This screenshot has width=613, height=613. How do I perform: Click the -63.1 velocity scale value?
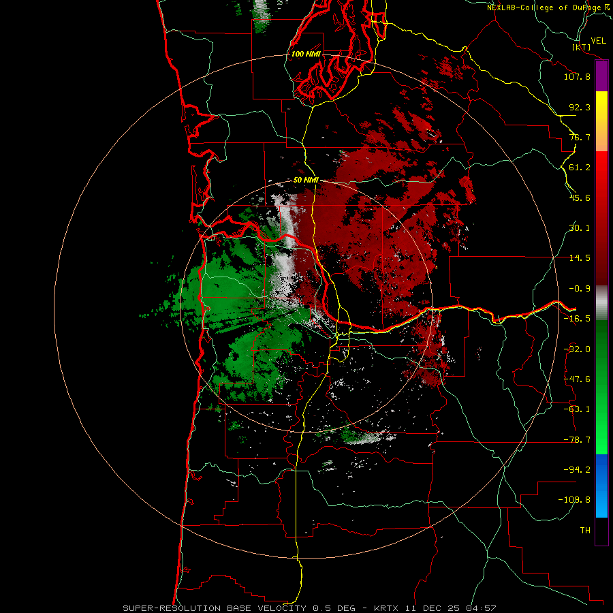(577, 409)
